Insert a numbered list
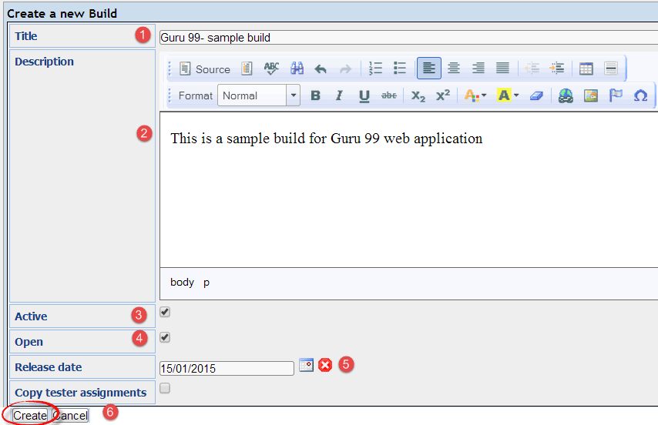The height and width of the screenshot is (425, 658). pos(375,69)
